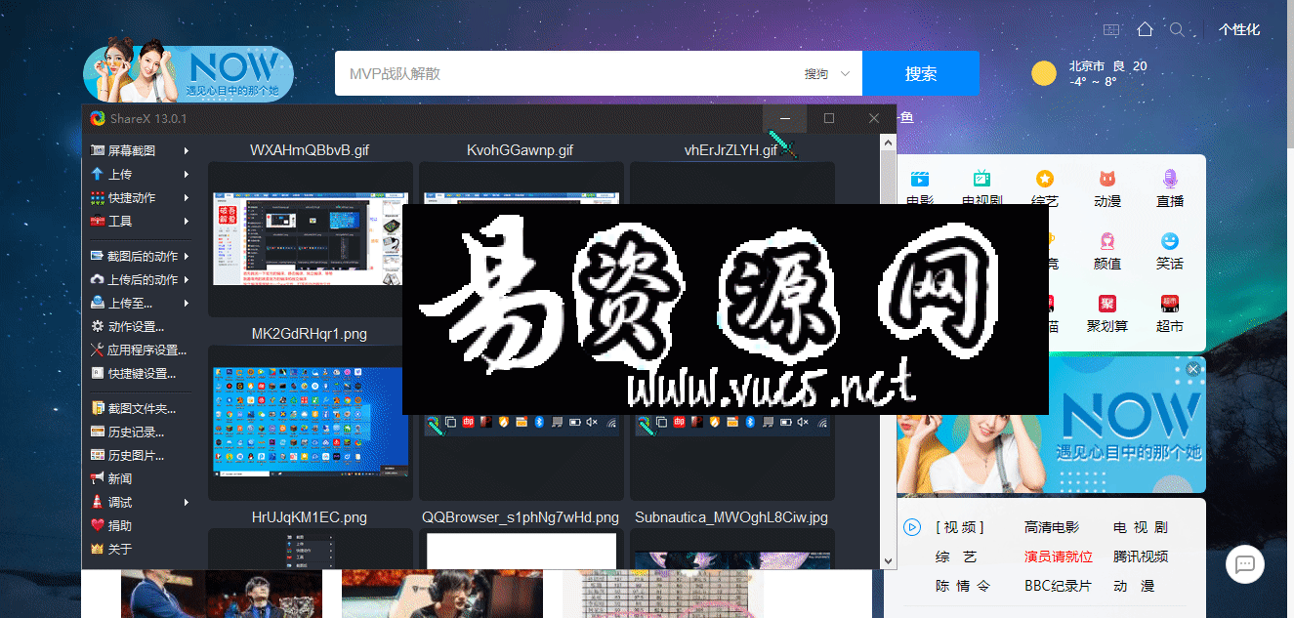Open 腾讯视频 link
1294x618 pixels.
click(1141, 556)
